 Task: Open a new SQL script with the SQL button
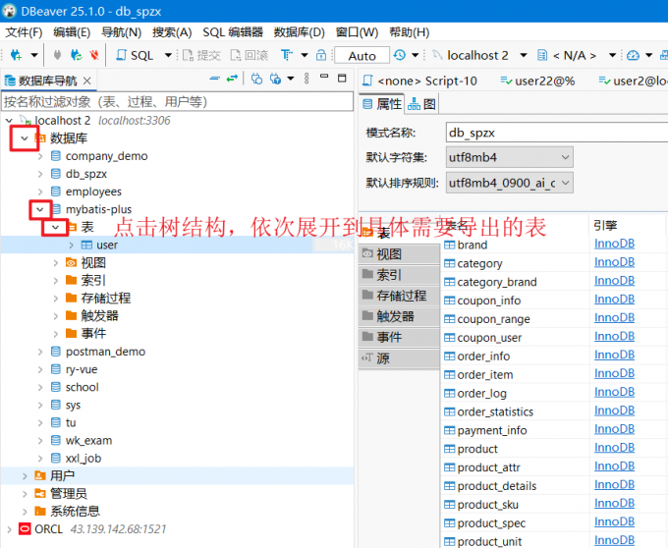(135, 55)
